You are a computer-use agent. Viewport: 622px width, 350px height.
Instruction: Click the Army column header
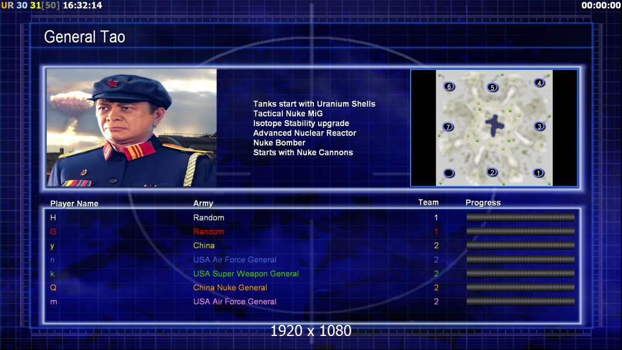coord(203,204)
